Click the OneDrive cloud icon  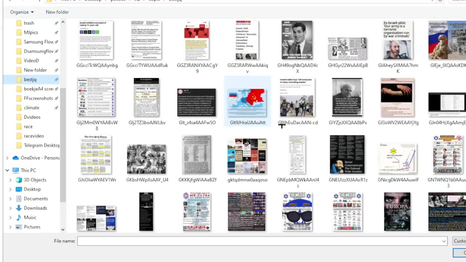[15, 158]
